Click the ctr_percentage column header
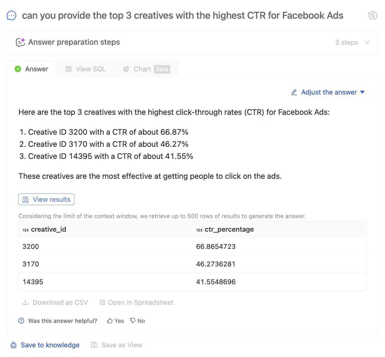 (x=229, y=230)
